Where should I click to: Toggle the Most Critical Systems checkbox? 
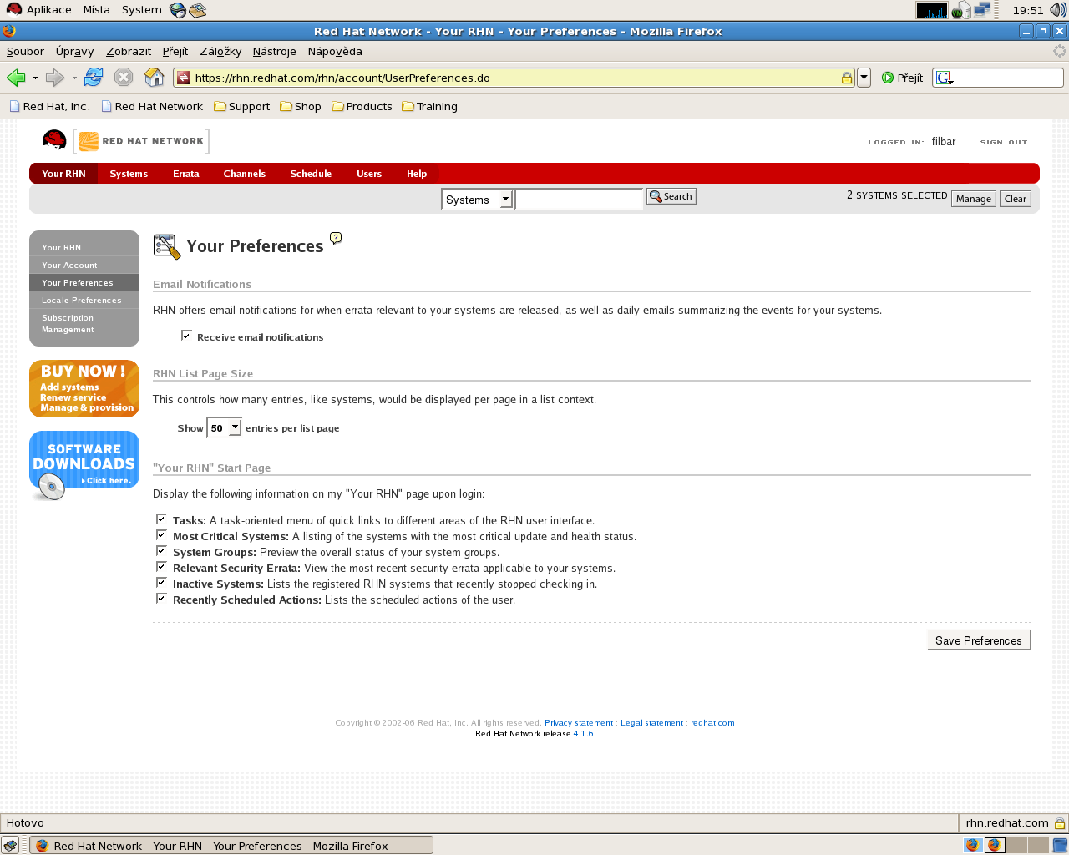(161, 535)
